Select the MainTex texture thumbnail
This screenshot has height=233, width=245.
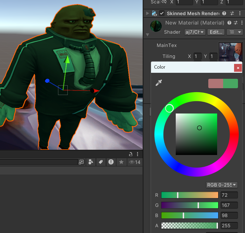231,52
